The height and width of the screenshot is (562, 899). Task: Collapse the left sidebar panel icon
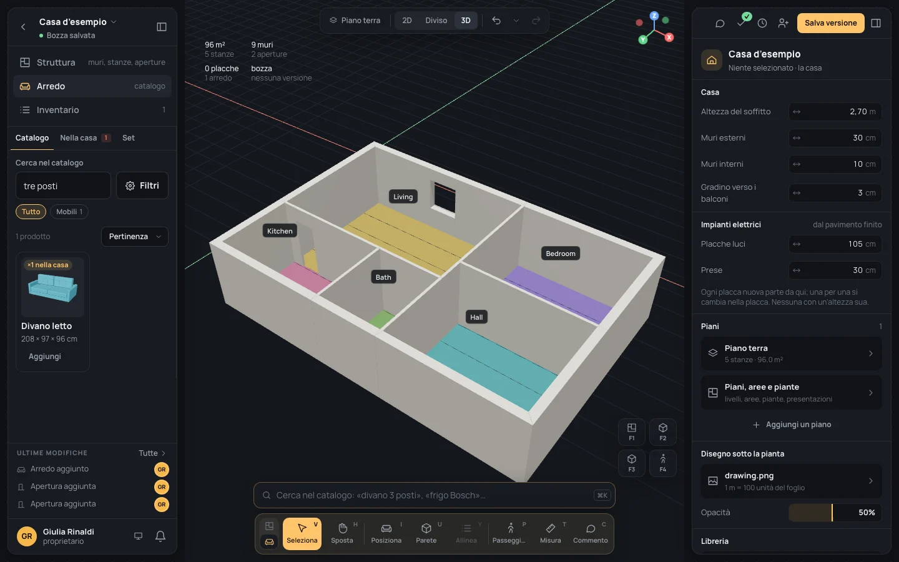click(x=162, y=27)
